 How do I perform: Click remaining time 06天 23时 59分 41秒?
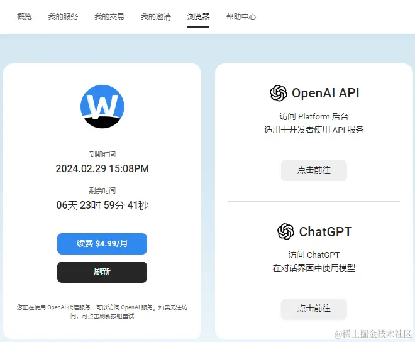(102, 205)
